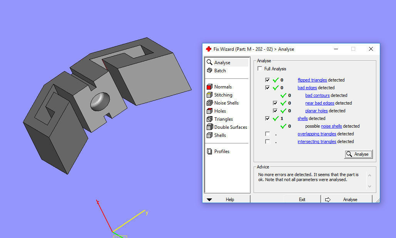
Task: Click the green check beside noise shells
Action: (283, 126)
